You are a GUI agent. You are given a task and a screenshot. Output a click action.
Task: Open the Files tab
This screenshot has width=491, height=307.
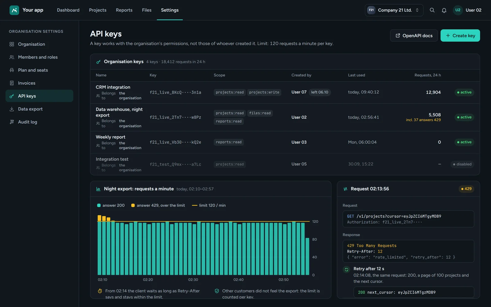pyautogui.click(x=147, y=10)
